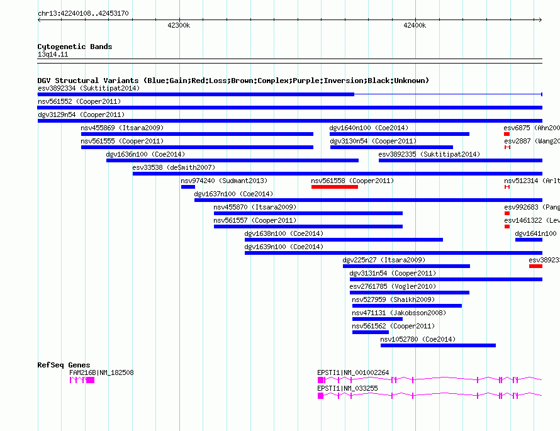560x431 pixels.
Task: Open dgv3131n54 (Cooper2011) variant label
Action: (393, 273)
